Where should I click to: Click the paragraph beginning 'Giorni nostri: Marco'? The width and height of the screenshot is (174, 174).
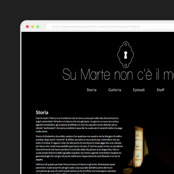pos(79,125)
